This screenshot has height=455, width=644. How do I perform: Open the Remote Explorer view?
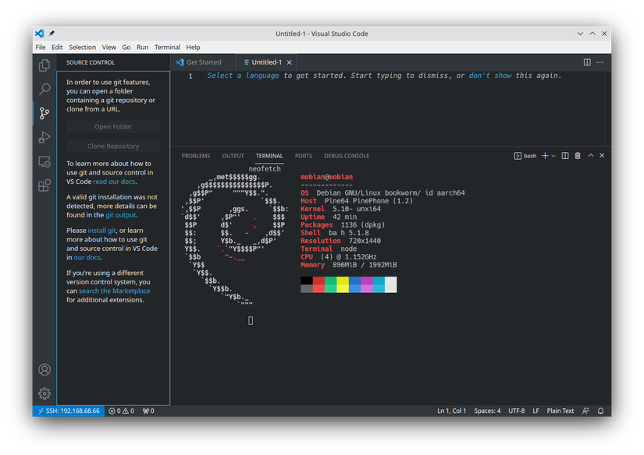tap(44, 161)
